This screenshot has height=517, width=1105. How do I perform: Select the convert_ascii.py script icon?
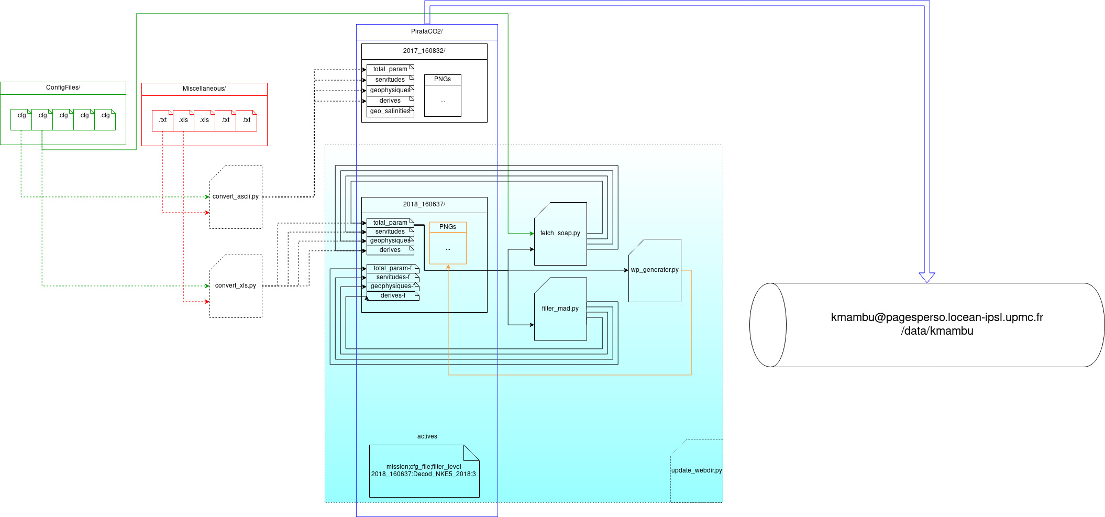pyautogui.click(x=236, y=197)
